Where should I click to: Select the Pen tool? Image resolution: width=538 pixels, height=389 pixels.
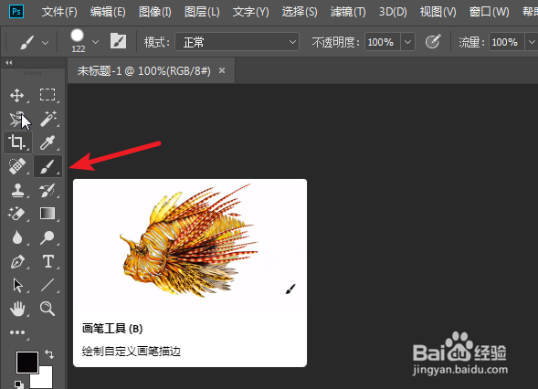17,261
